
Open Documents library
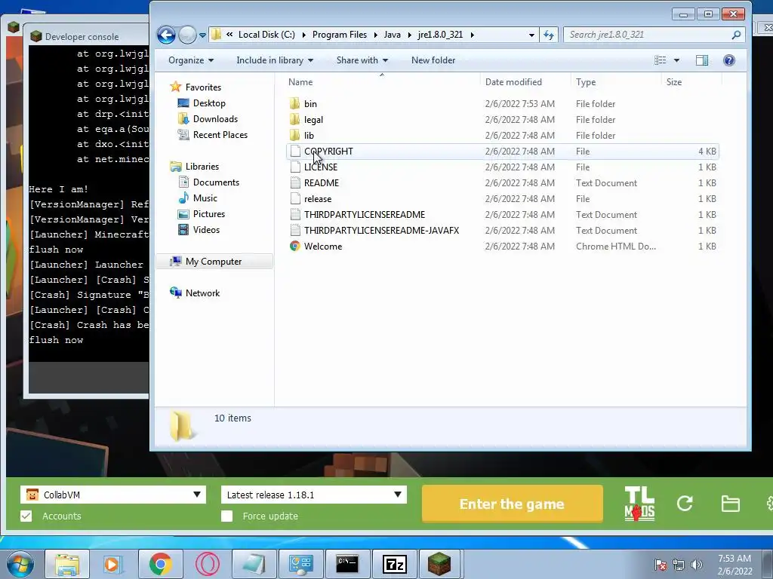[208, 182]
